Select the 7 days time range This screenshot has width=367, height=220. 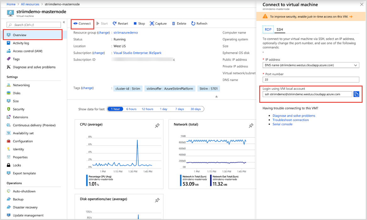click(x=179, y=109)
